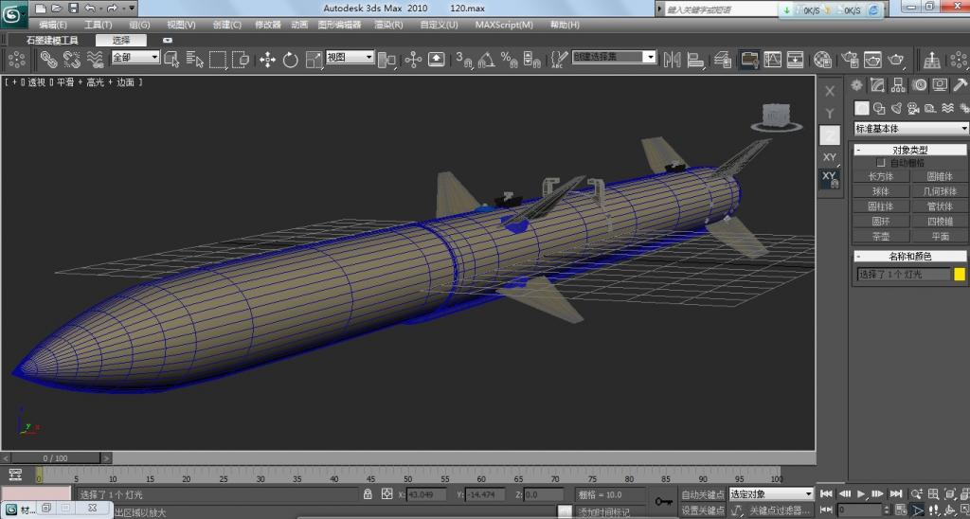
Task: Select the Move tool in main toolbar
Action: click(267, 60)
